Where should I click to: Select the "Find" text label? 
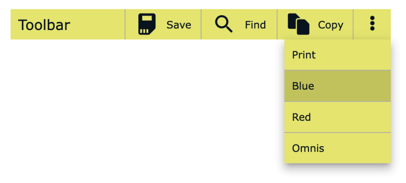pyautogui.click(x=255, y=25)
